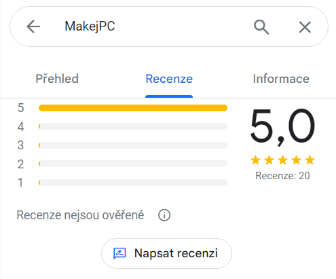The width and height of the screenshot is (336, 279).
Task: Click the magnifier search icon
Action: coord(261,27)
